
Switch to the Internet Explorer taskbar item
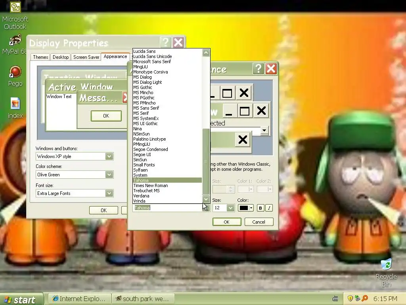tap(80, 299)
